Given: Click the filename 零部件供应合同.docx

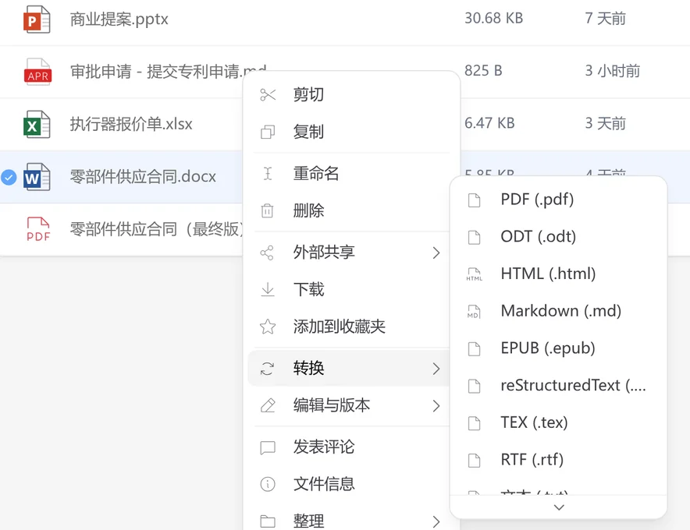Looking at the screenshot, I should tap(143, 177).
